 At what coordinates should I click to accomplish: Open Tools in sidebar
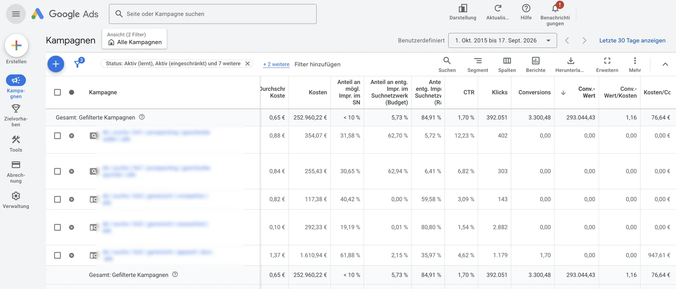click(x=16, y=144)
